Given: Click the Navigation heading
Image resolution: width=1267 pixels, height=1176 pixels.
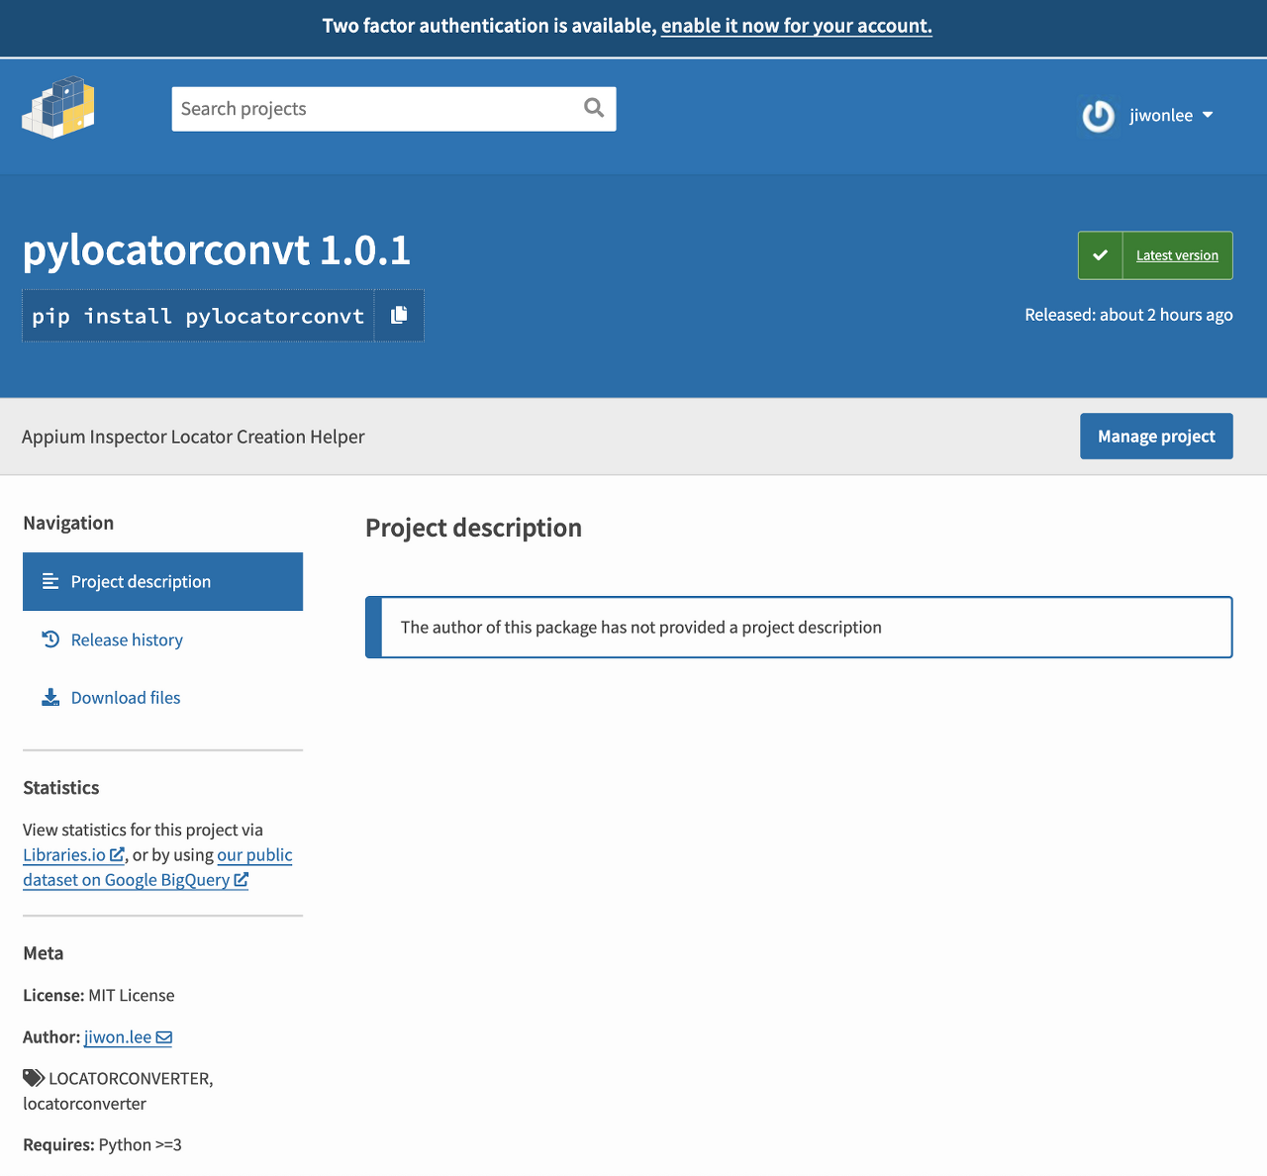Looking at the screenshot, I should pos(68,523).
